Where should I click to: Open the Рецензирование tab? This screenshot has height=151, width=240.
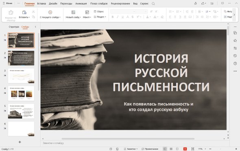[120, 3]
